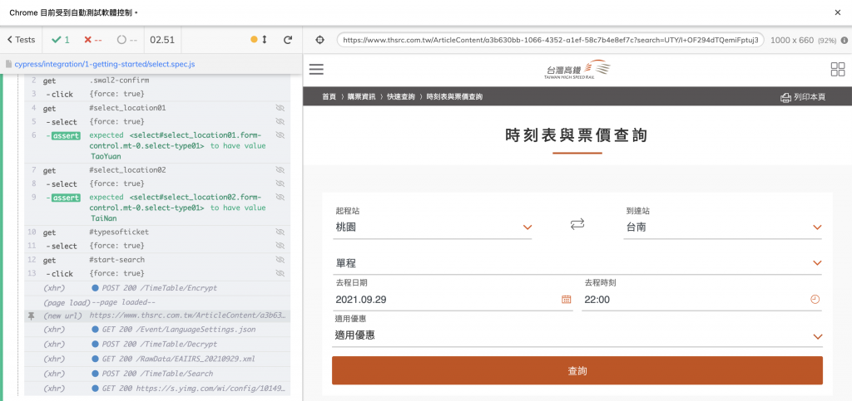Swap departure and arrival stations icon
The image size is (852, 401).
tap(577, 223)
